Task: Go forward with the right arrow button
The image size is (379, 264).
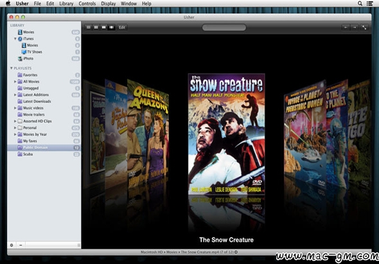Action: pyautogui.click(x=355, y=28)
